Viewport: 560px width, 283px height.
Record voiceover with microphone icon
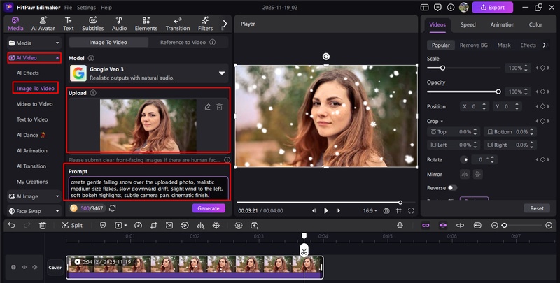pyautogui.click(x=400, y=225)
